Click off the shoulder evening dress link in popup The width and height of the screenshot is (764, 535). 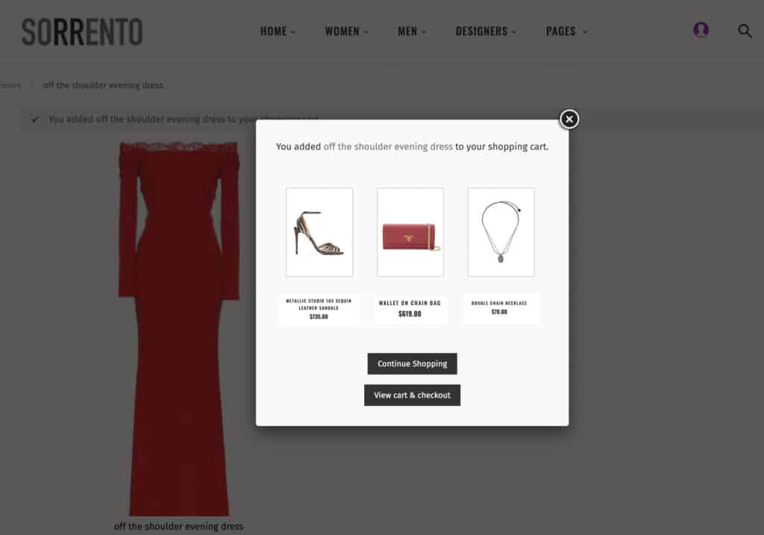[388, 147]
